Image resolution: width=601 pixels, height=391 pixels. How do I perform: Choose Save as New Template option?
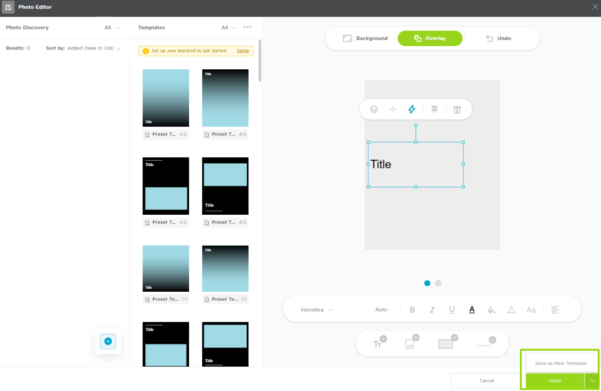click(x=561, y=363)
